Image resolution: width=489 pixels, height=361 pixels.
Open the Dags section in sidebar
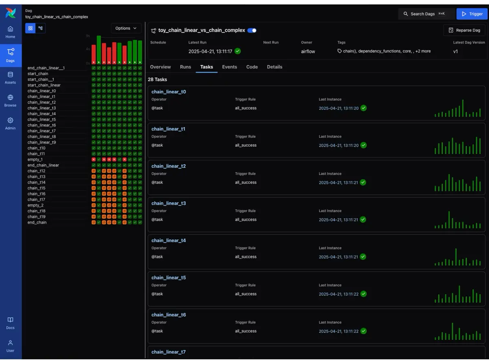click(10, 55)
